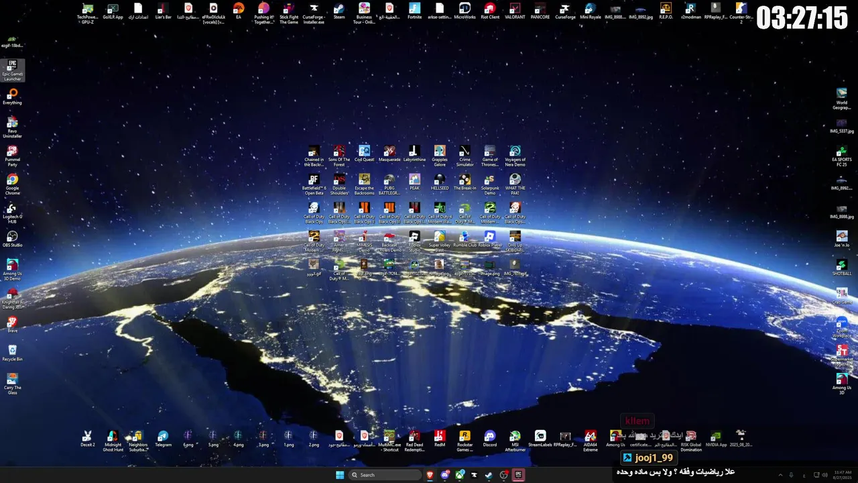Open the Recycle Bin
The image size is (858, 483).
[x=12, y=353]
